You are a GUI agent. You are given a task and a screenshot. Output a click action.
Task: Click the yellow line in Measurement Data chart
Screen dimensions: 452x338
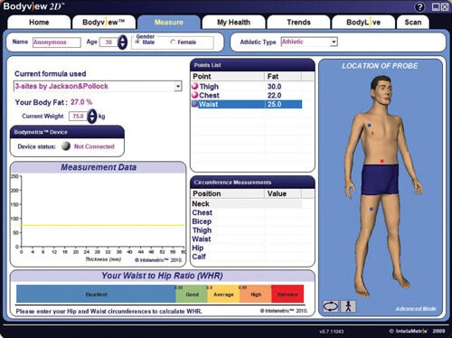pos(102,225)
